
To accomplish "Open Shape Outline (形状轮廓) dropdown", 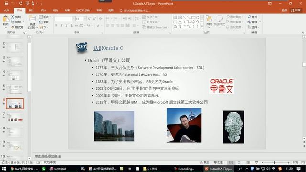I will [x=235, y=22].
